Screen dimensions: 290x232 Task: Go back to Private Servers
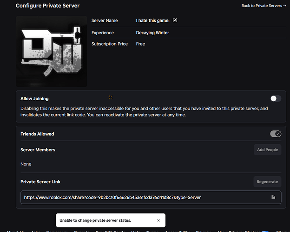264,6
